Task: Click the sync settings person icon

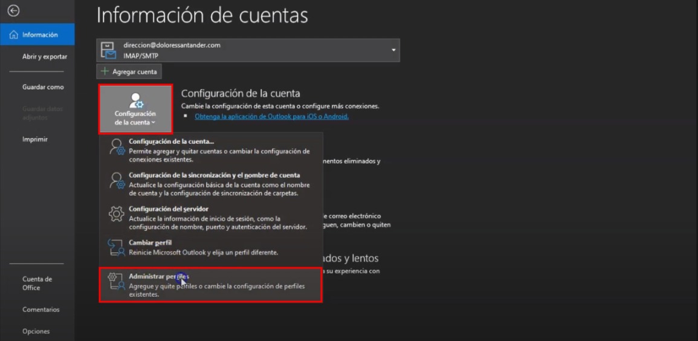Action: [x=117, y=180]
